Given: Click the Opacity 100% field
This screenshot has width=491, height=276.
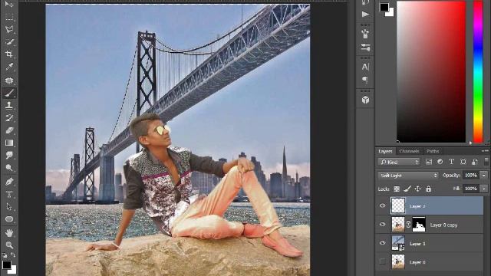Looking at the screenshot, I should pyautogui.click(x=471, y=176).
